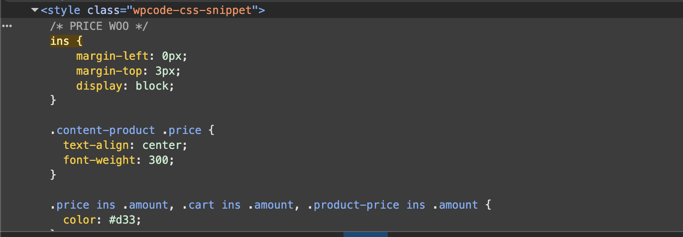Click the class attribute name
Screen dimensions: 683x237
[104, 10]
